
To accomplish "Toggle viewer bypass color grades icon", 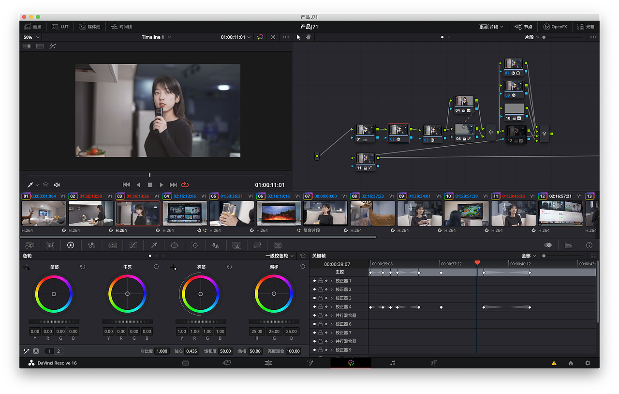I will click(x=260, y=37).
